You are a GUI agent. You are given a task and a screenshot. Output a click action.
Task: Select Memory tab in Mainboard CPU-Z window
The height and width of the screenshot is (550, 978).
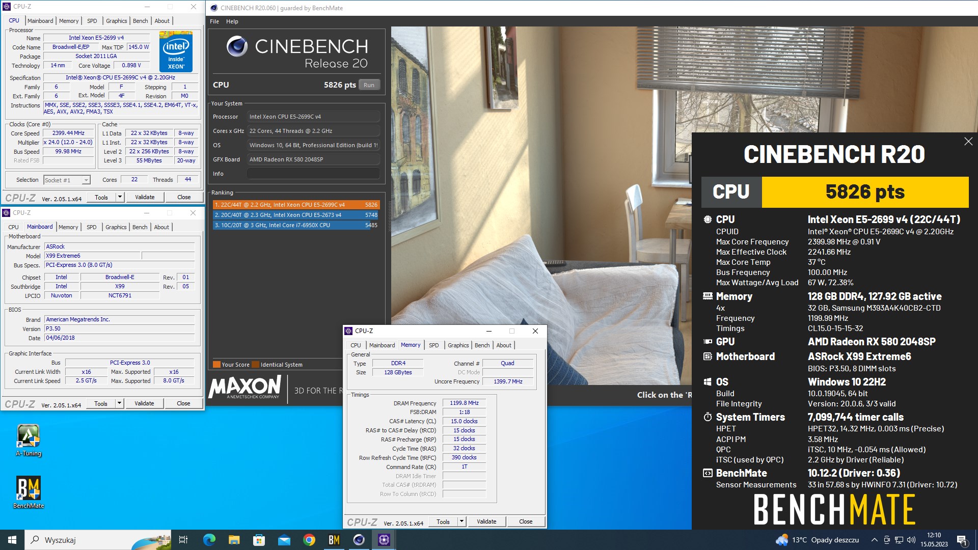pos(68,227)
